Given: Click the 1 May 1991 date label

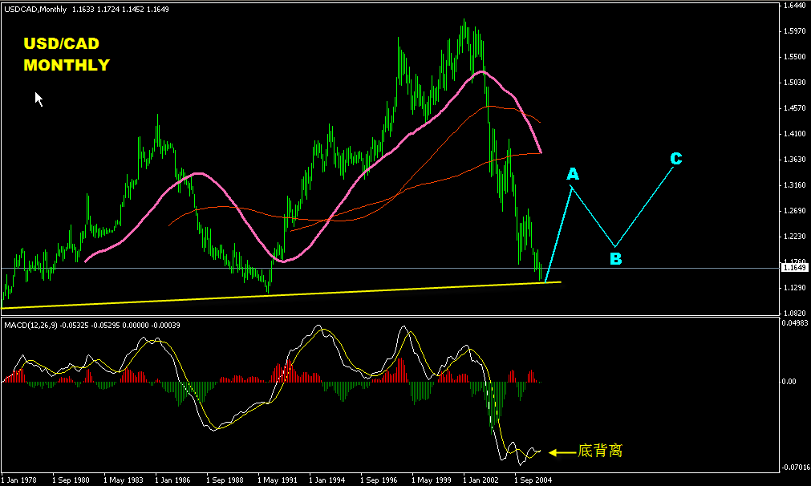Looking at the screenshot, I should [278, 480].
